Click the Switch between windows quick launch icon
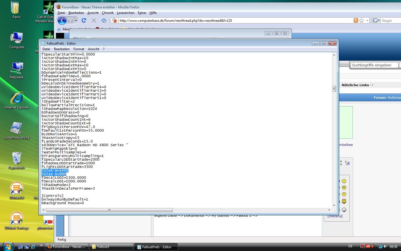 click(x=27, y=247)
